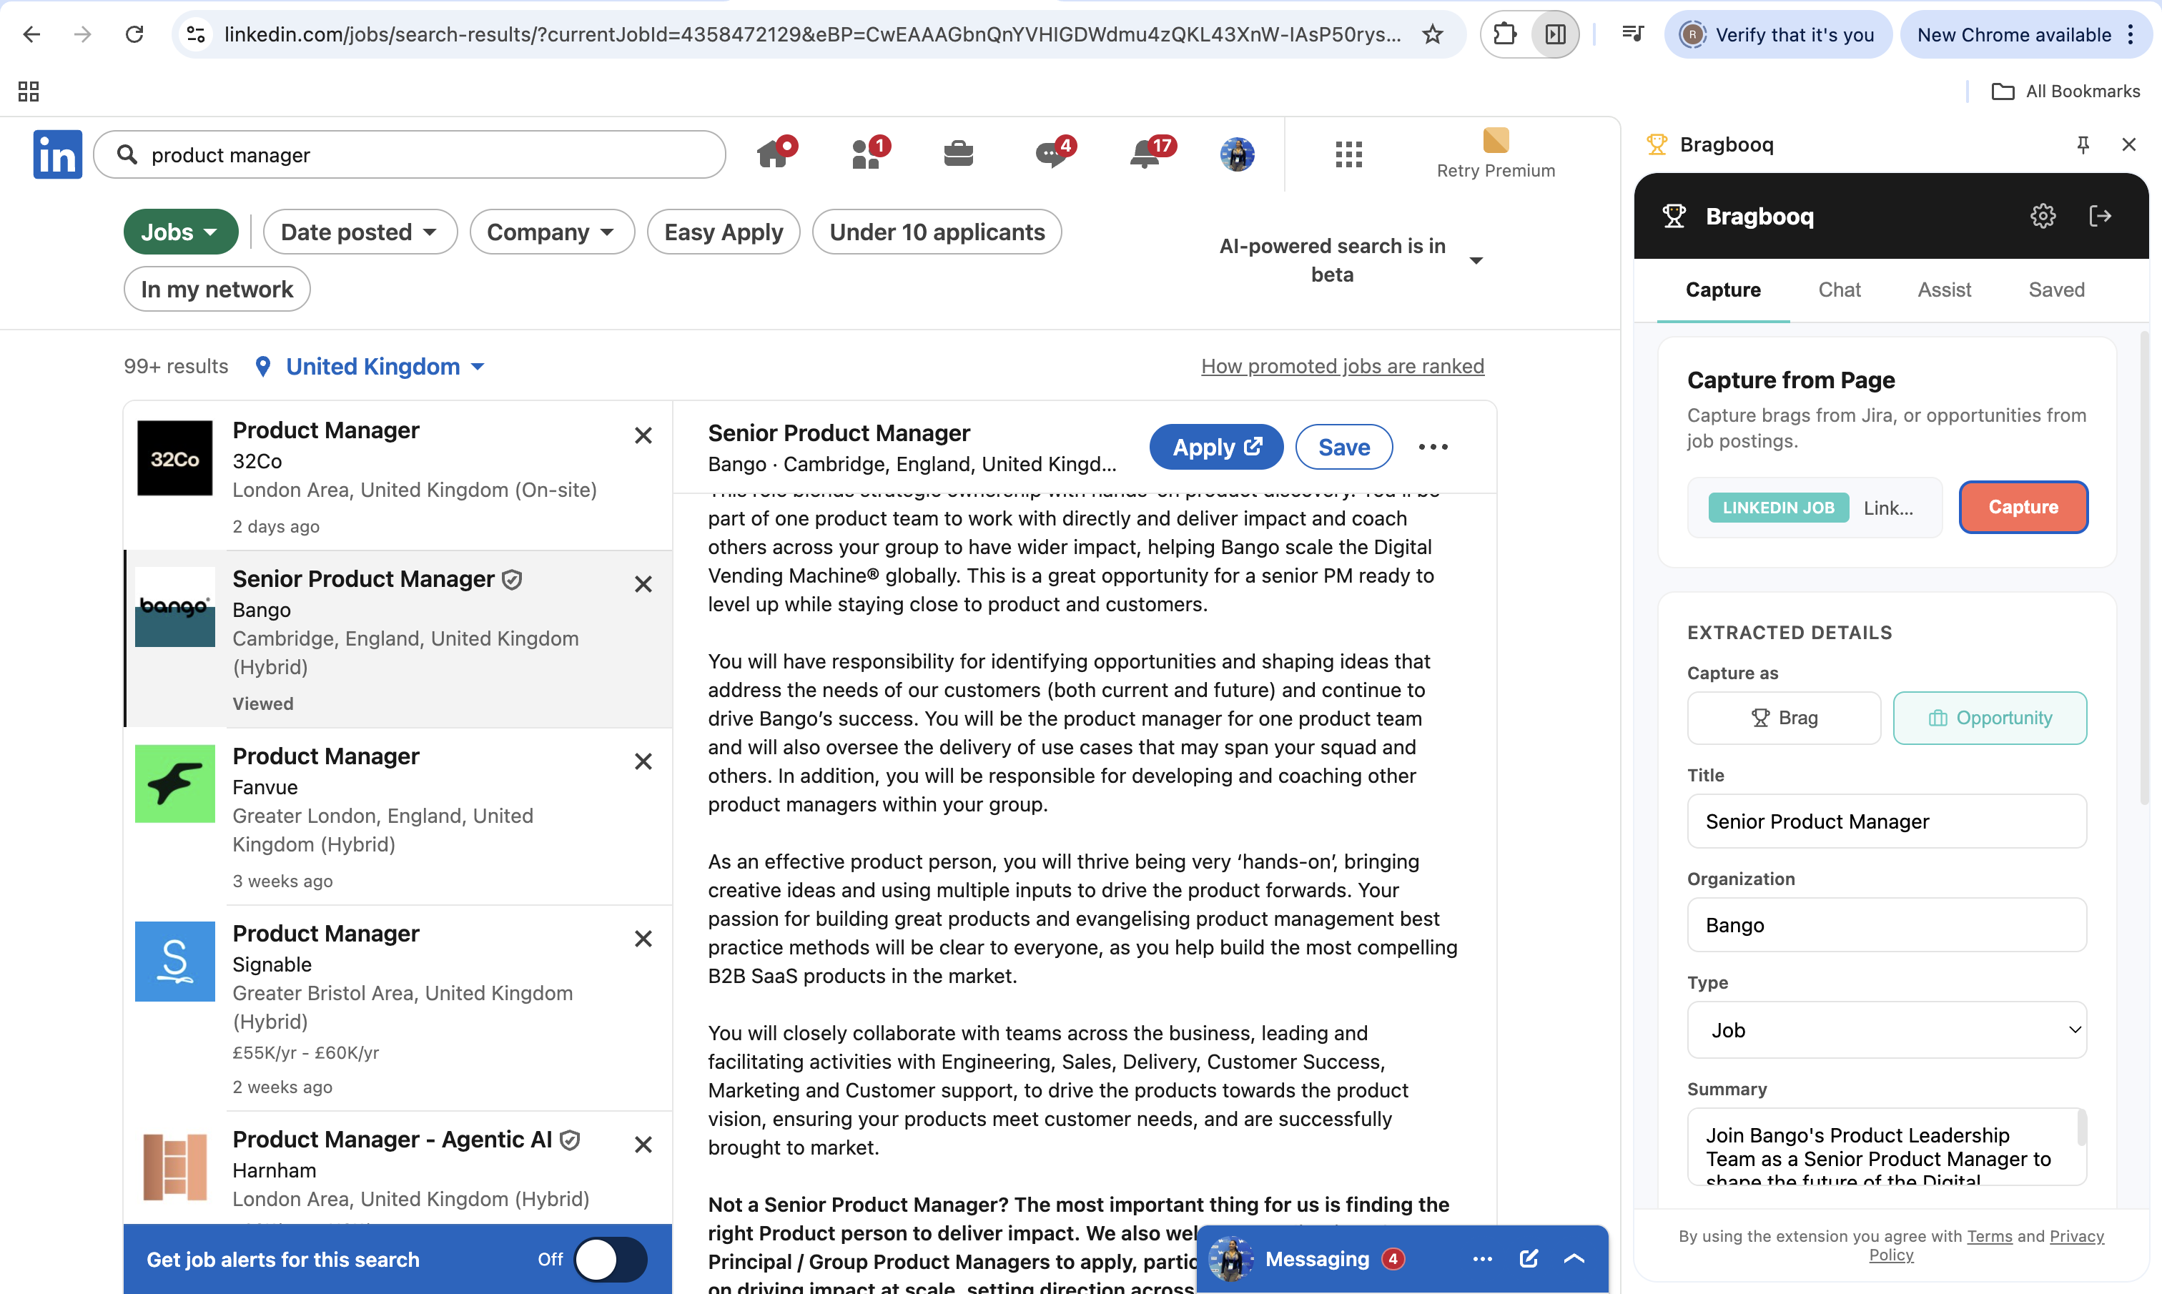
Task: Open How promoted jobs are ranked link
Action: click(1342, 366)
